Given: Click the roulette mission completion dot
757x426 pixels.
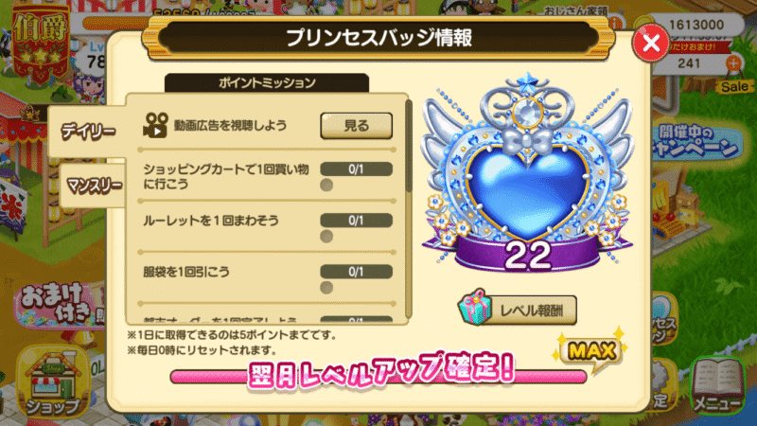Looking at the screenshot, I should (326, 236).
